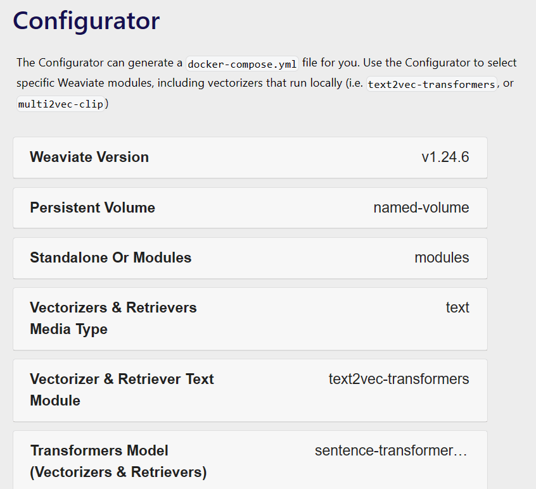Open the Transformers Model panel

(250, 459)
